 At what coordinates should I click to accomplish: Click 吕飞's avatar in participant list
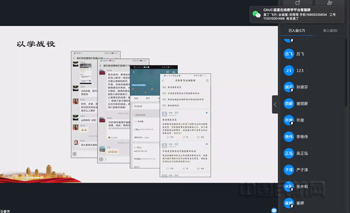[x=289, y=54]
